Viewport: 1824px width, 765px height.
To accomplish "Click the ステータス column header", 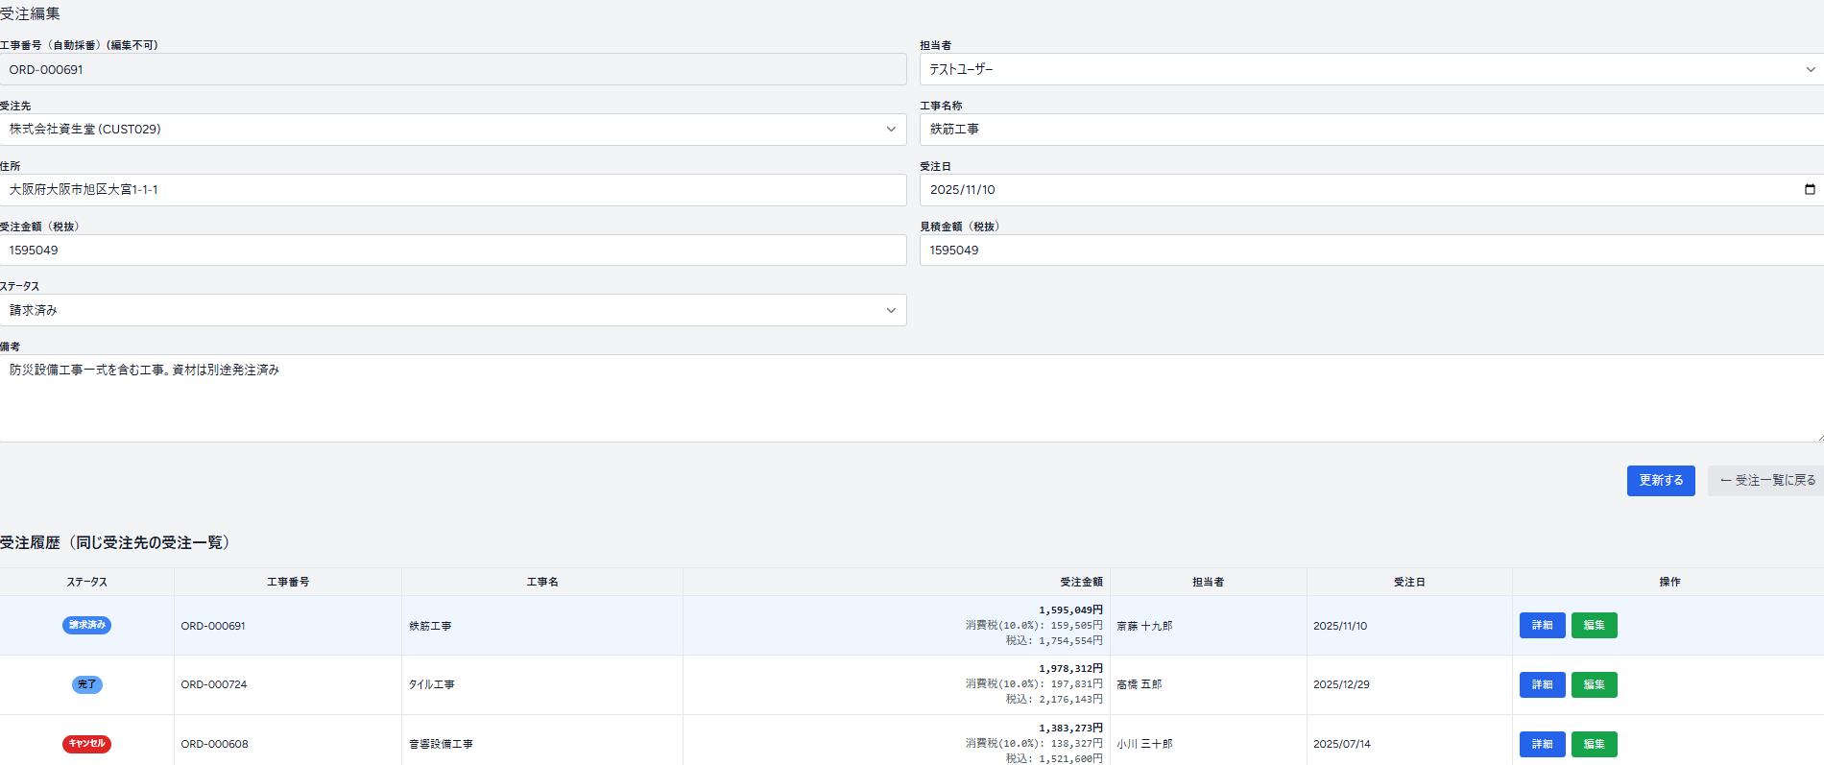I will click(x=86, y=582).
